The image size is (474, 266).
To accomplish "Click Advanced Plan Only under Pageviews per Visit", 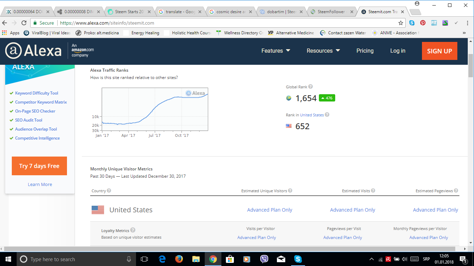I will 342,238.
